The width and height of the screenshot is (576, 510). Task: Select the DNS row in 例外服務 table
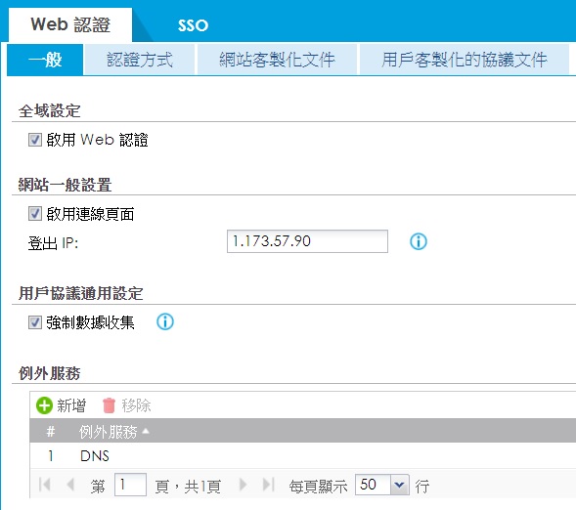pos(303,455)
